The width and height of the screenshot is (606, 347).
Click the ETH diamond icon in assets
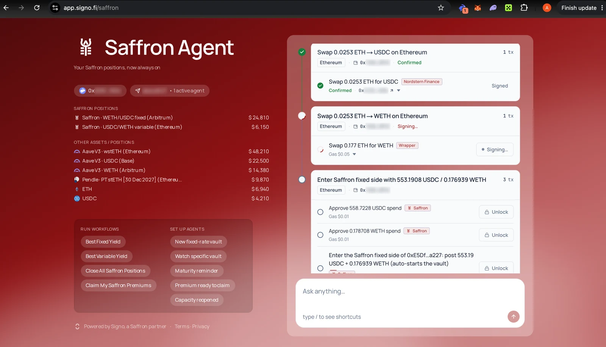(x=77, y=189)
